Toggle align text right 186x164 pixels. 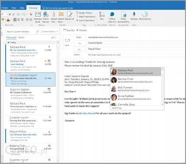point(22,20)
